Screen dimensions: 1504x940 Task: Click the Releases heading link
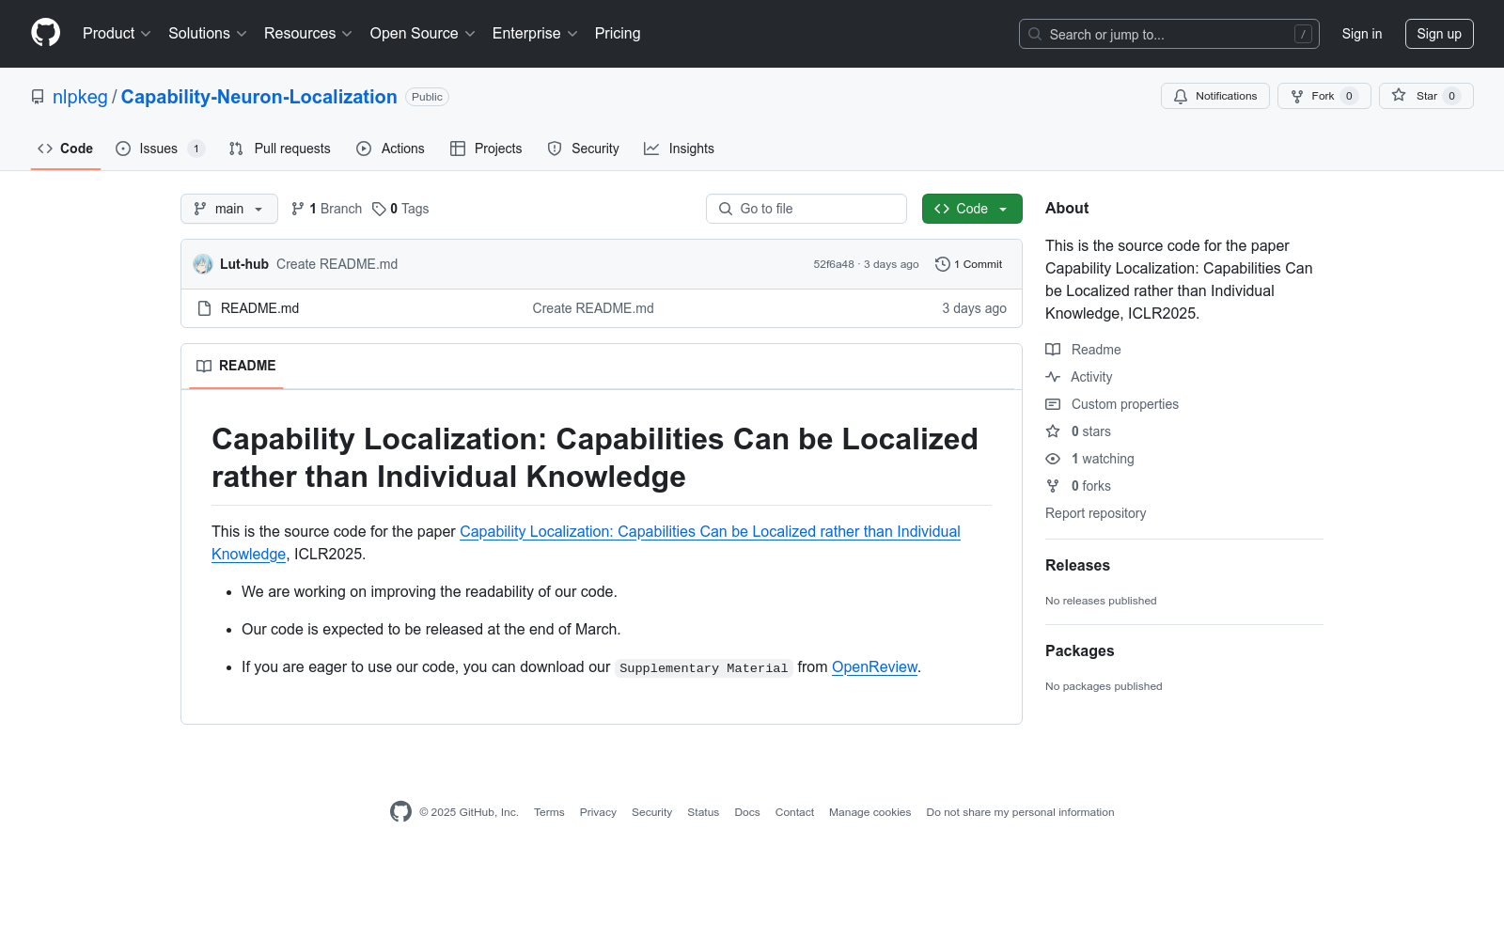1077,565
